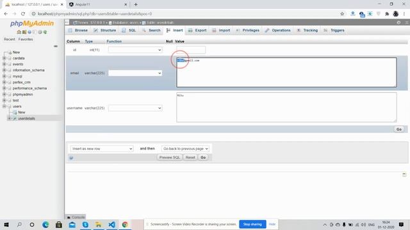Screen dimensions: 410x230
Task: Collapse all navigation tree link icon
Action: 56,46
